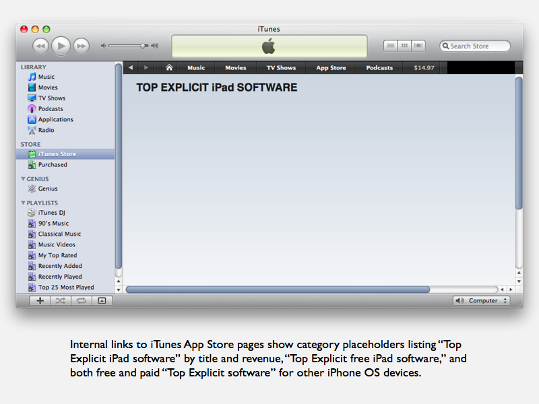Toggle shuffle mode

61,300
